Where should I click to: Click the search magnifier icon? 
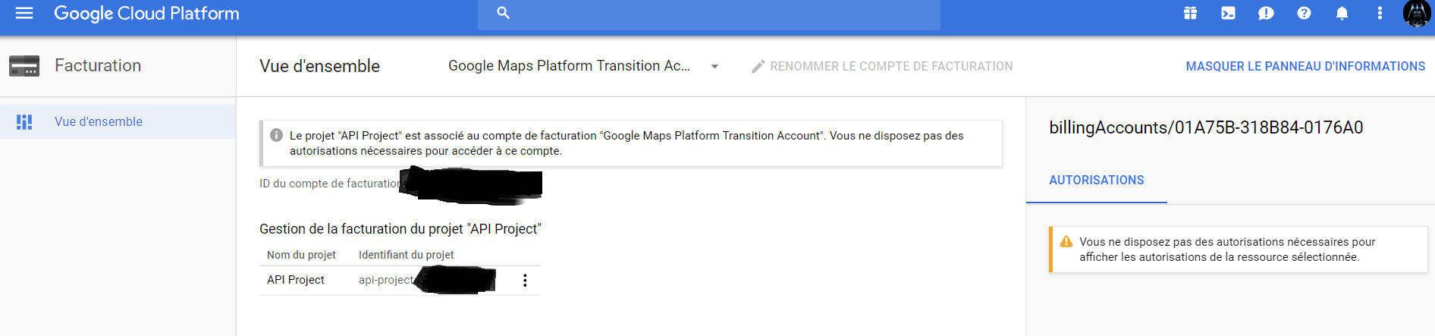504,13
